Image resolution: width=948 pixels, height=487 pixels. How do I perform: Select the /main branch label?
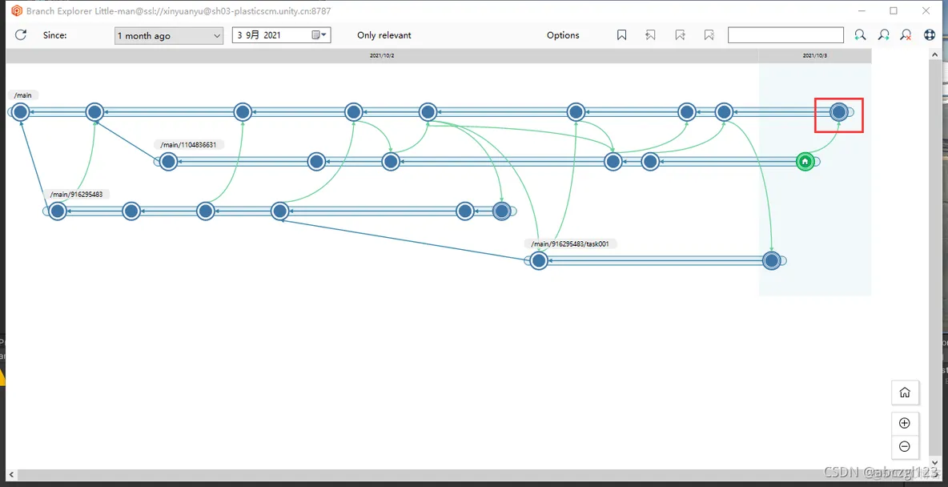[23, 95]
